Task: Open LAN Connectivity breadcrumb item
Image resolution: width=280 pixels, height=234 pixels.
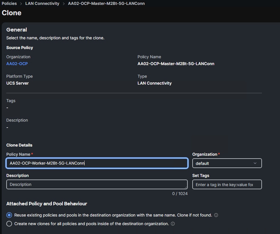Action: pos(42,3)
